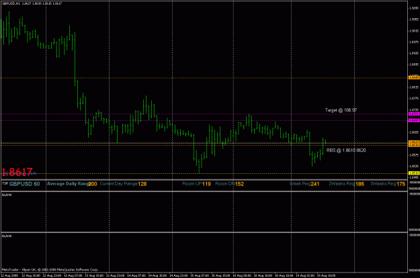This screenshot has height=278, width=420.
Task: Click the '15 Aug 07:00' time axis label
Action: click(200, 275)
